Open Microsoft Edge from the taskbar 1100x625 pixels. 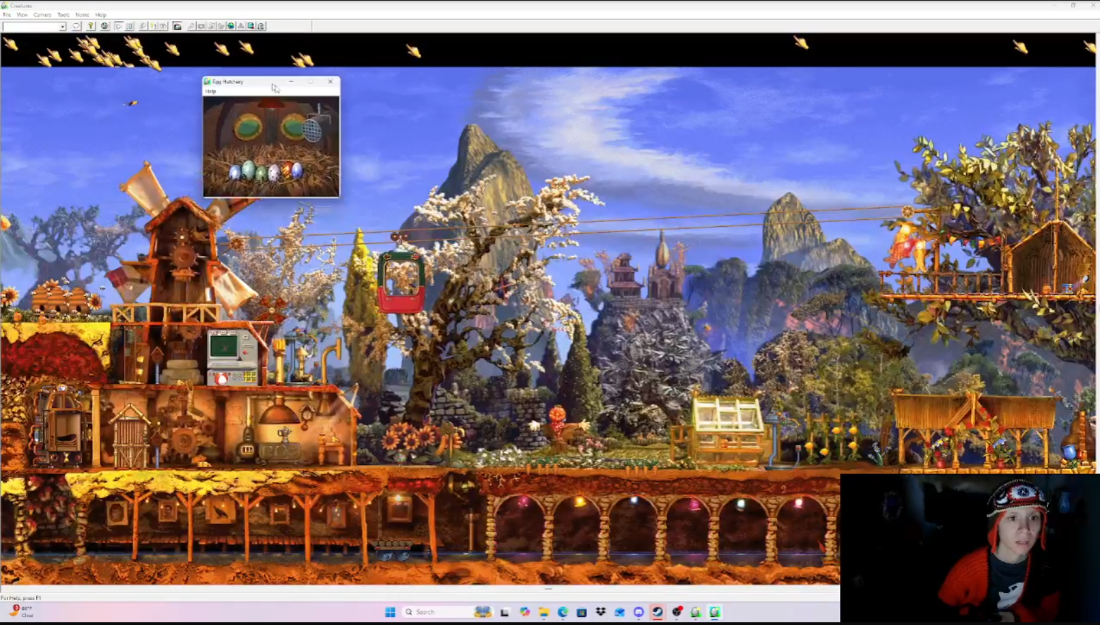point(563,612)
